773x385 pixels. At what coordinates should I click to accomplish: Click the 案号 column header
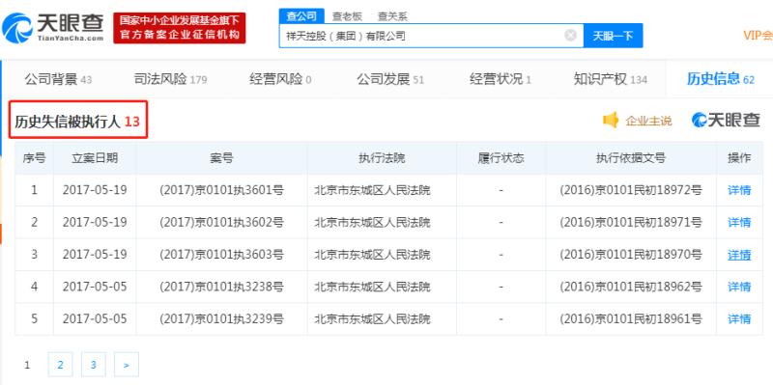coord(221,158)
